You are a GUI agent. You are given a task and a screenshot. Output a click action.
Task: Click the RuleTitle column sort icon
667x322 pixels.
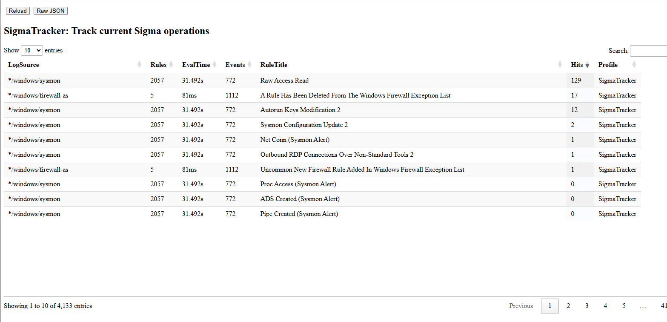560,65
